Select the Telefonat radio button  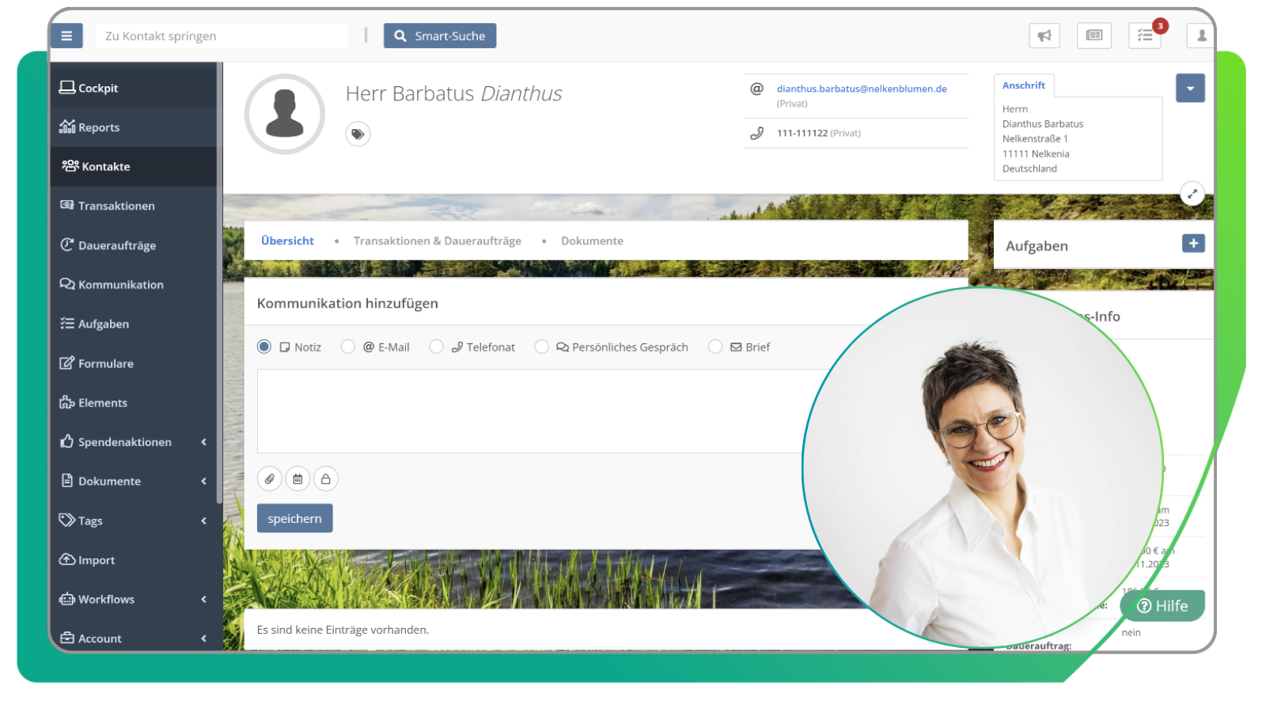(437, 347)
